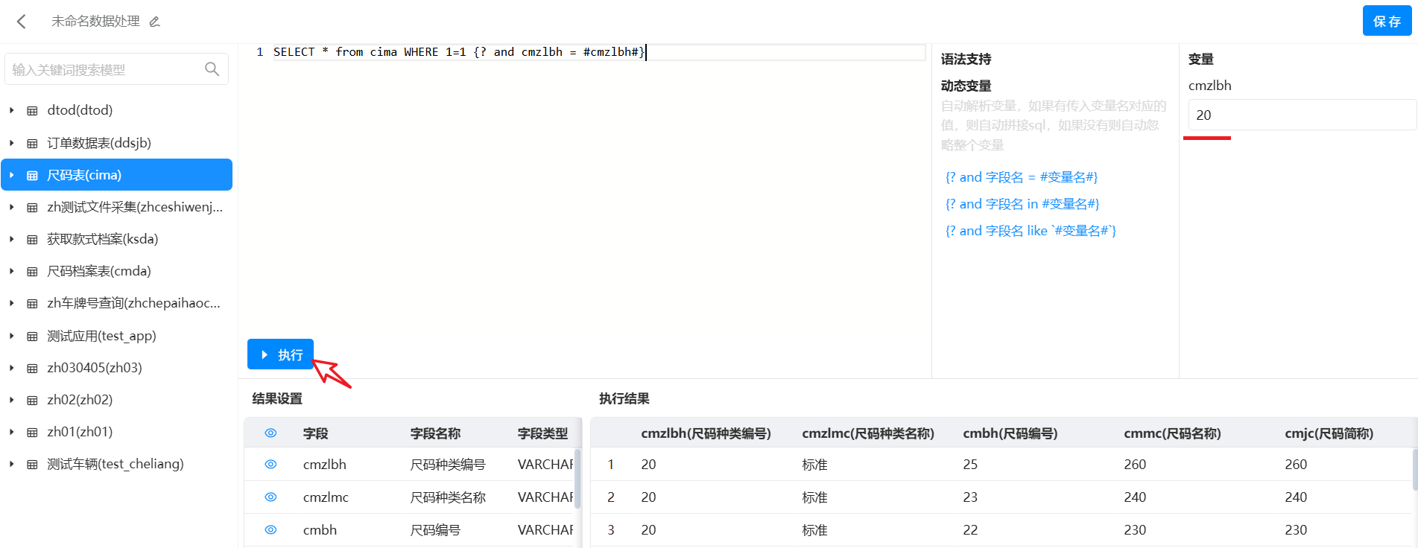The width and height of the screenshot is (1418, 548).
Task: Expand the zh030405(zh03) tree node
Action: [x=12, y=368]
